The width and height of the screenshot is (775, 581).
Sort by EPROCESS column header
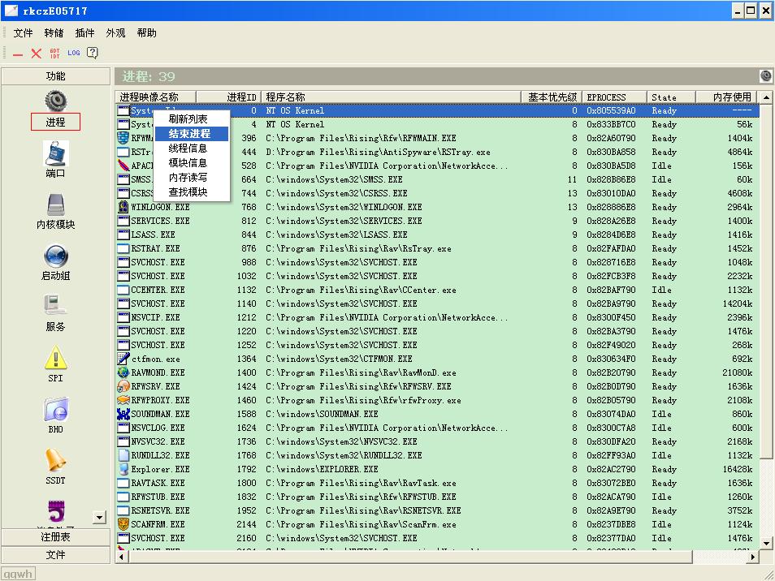coord(614,97)
